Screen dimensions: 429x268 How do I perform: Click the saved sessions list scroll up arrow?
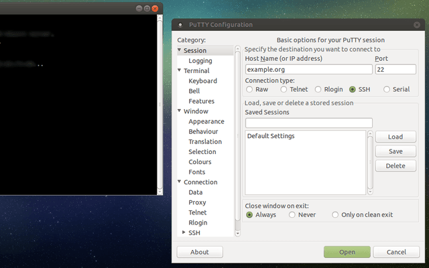click(370, 133)
